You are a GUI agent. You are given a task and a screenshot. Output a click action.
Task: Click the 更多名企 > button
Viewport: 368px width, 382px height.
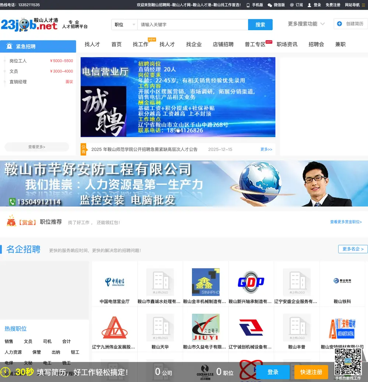click(x=353, y=249)
